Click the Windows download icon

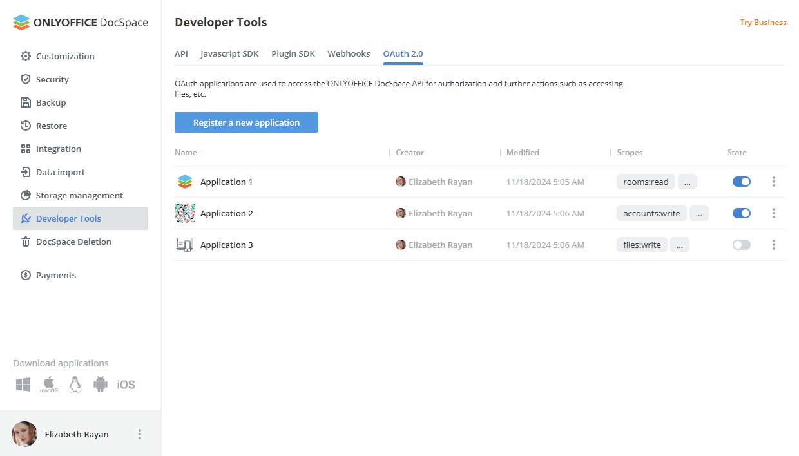(23, 385)
